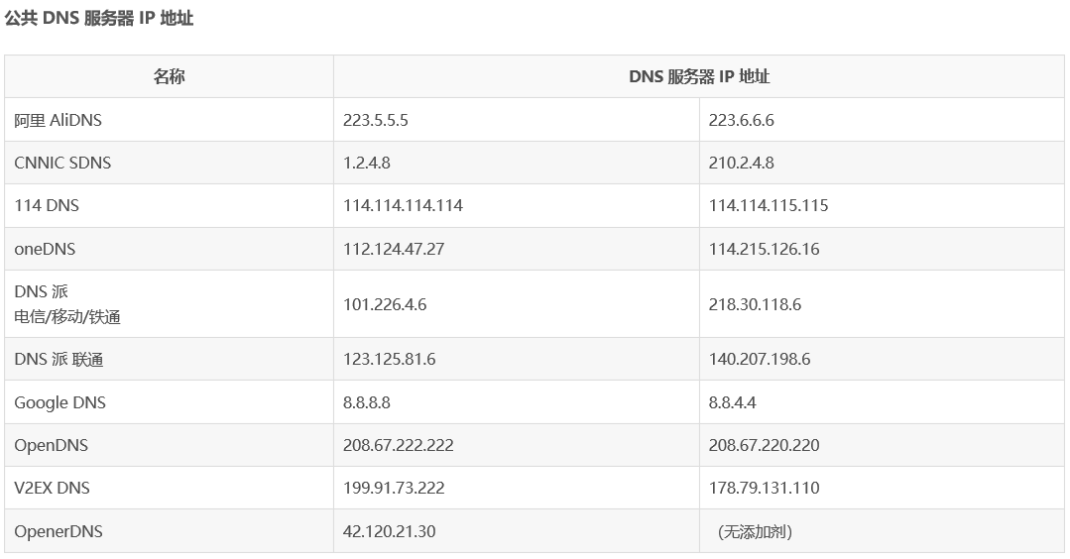
Task: Click the 名称 column header
Action: pyautogui.click(x=170, y=76)
